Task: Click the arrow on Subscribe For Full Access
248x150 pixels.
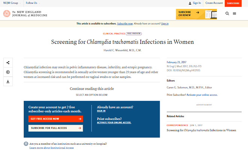Action: [80, 128]
